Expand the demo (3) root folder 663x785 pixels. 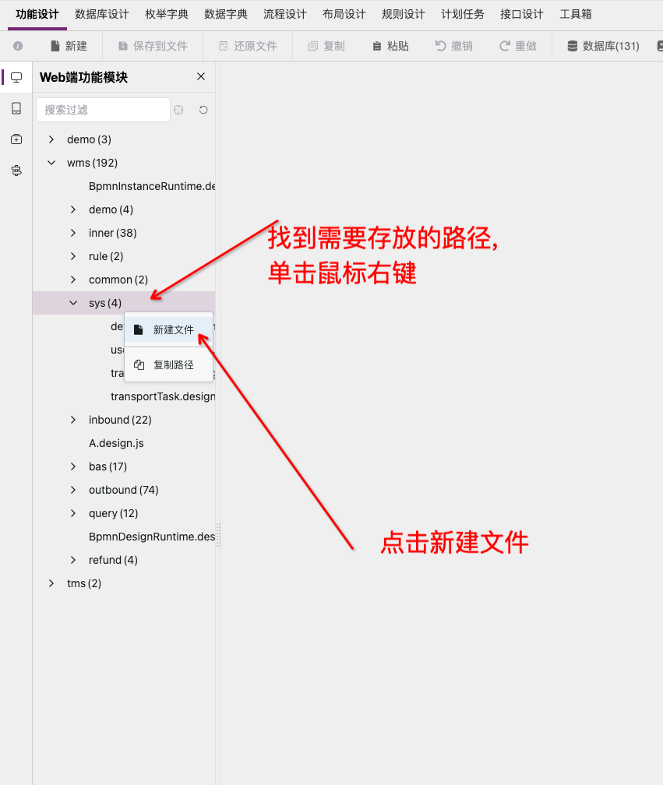click(x=51, y=139)
